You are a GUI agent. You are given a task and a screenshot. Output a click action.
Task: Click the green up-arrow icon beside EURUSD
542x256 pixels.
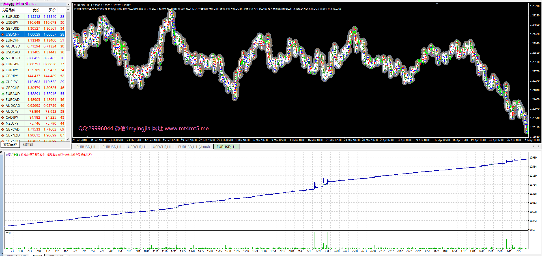click(x=3, y=17)
